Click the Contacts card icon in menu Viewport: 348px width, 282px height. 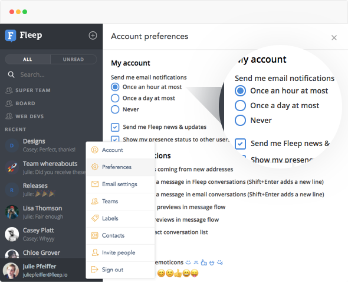coord(95,235)
